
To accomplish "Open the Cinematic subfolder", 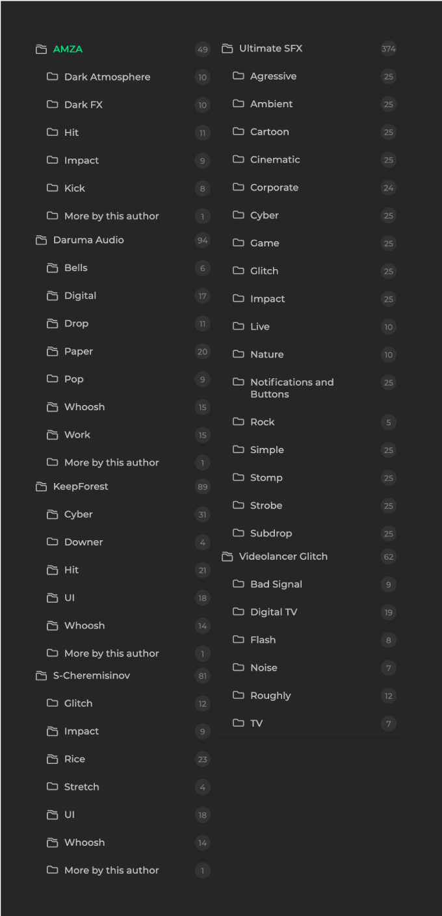I will [275, 160].
